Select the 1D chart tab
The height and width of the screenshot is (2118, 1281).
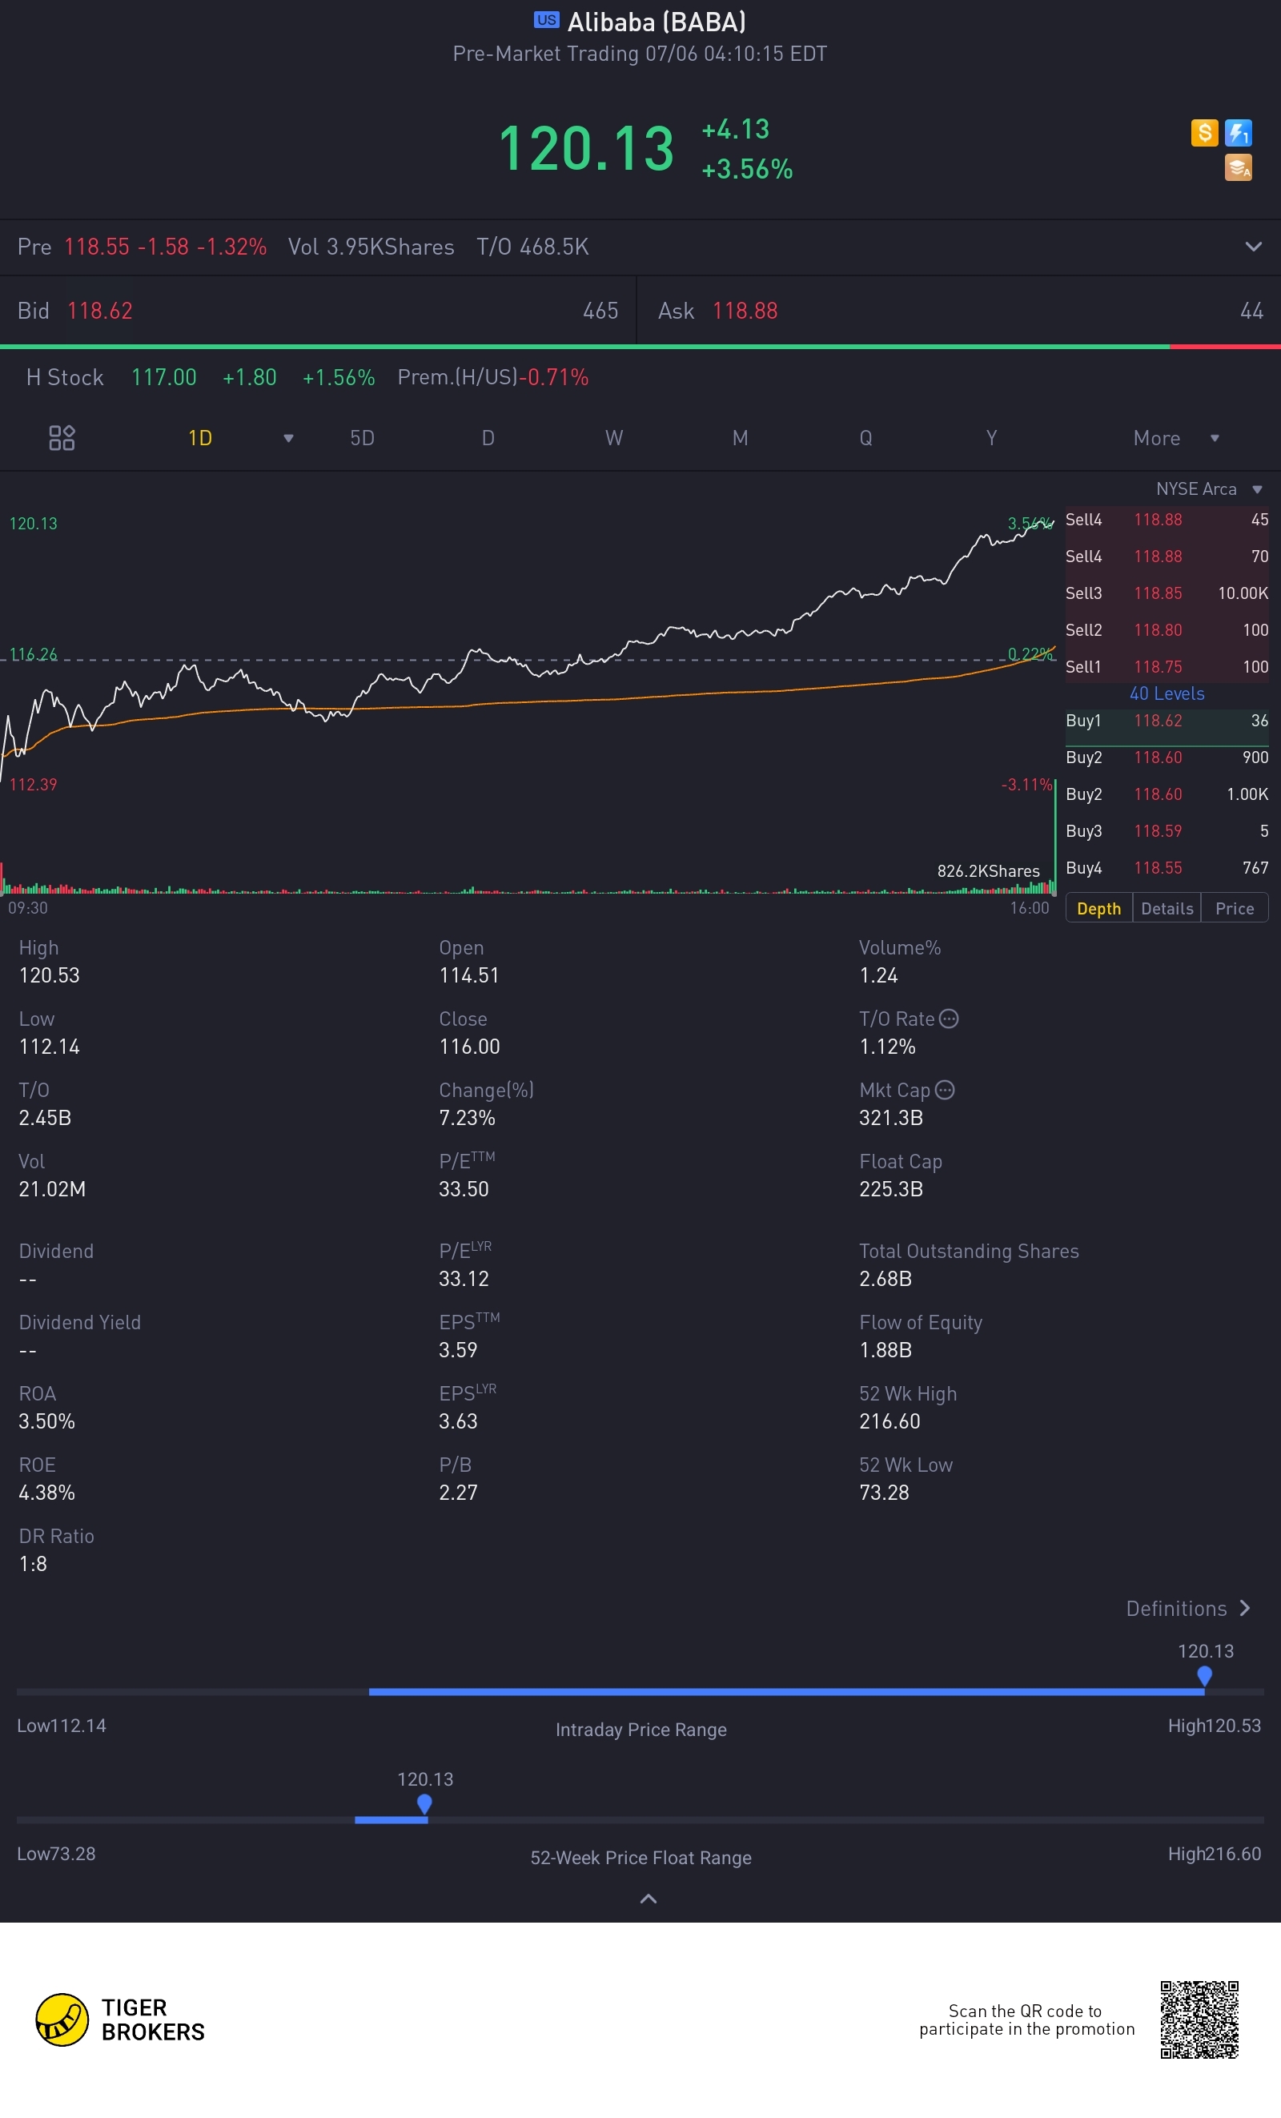(200, 438)
